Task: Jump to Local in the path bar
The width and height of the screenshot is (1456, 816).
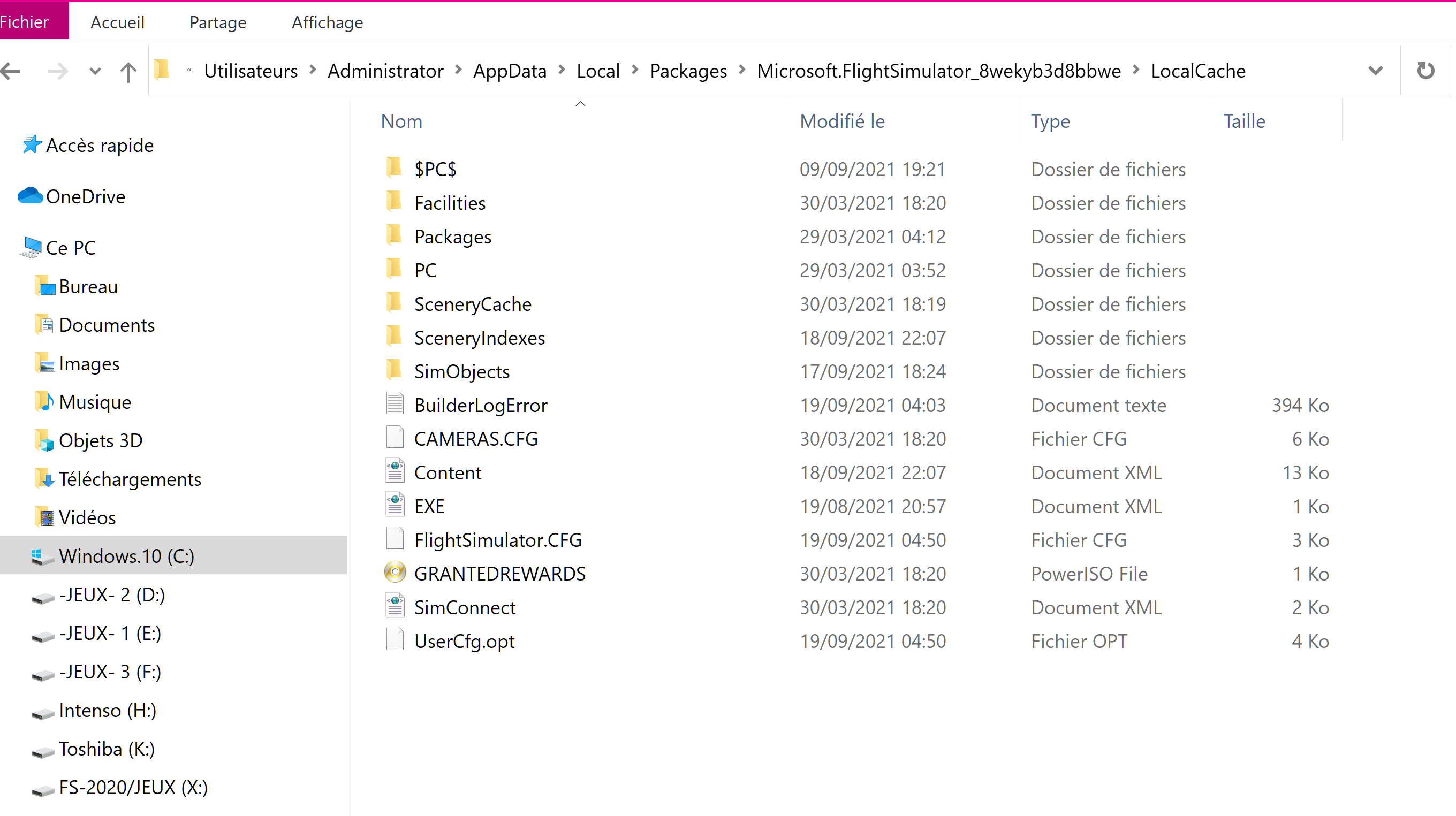Action: pos(598,71)
